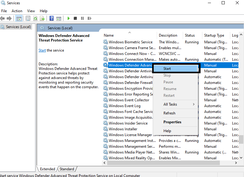Open the Properties toolbar icon

(x=28, y=18)
